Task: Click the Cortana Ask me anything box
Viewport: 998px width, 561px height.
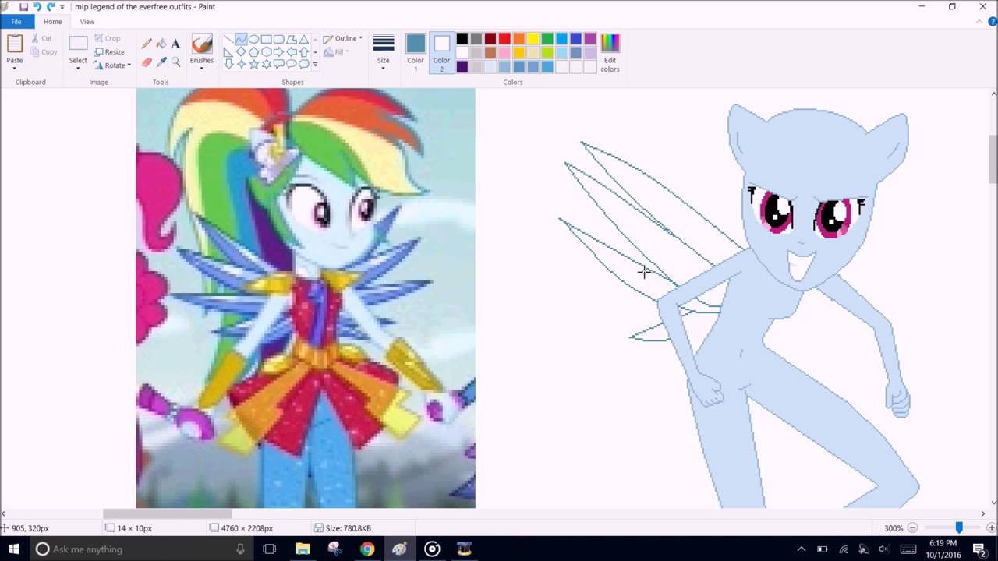Action: (141, 549)
